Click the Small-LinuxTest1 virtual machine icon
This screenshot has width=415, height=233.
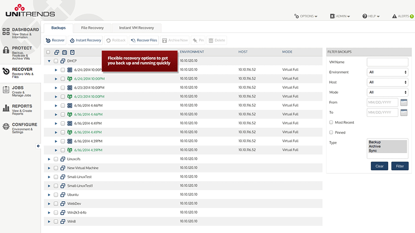coord(63,186)
